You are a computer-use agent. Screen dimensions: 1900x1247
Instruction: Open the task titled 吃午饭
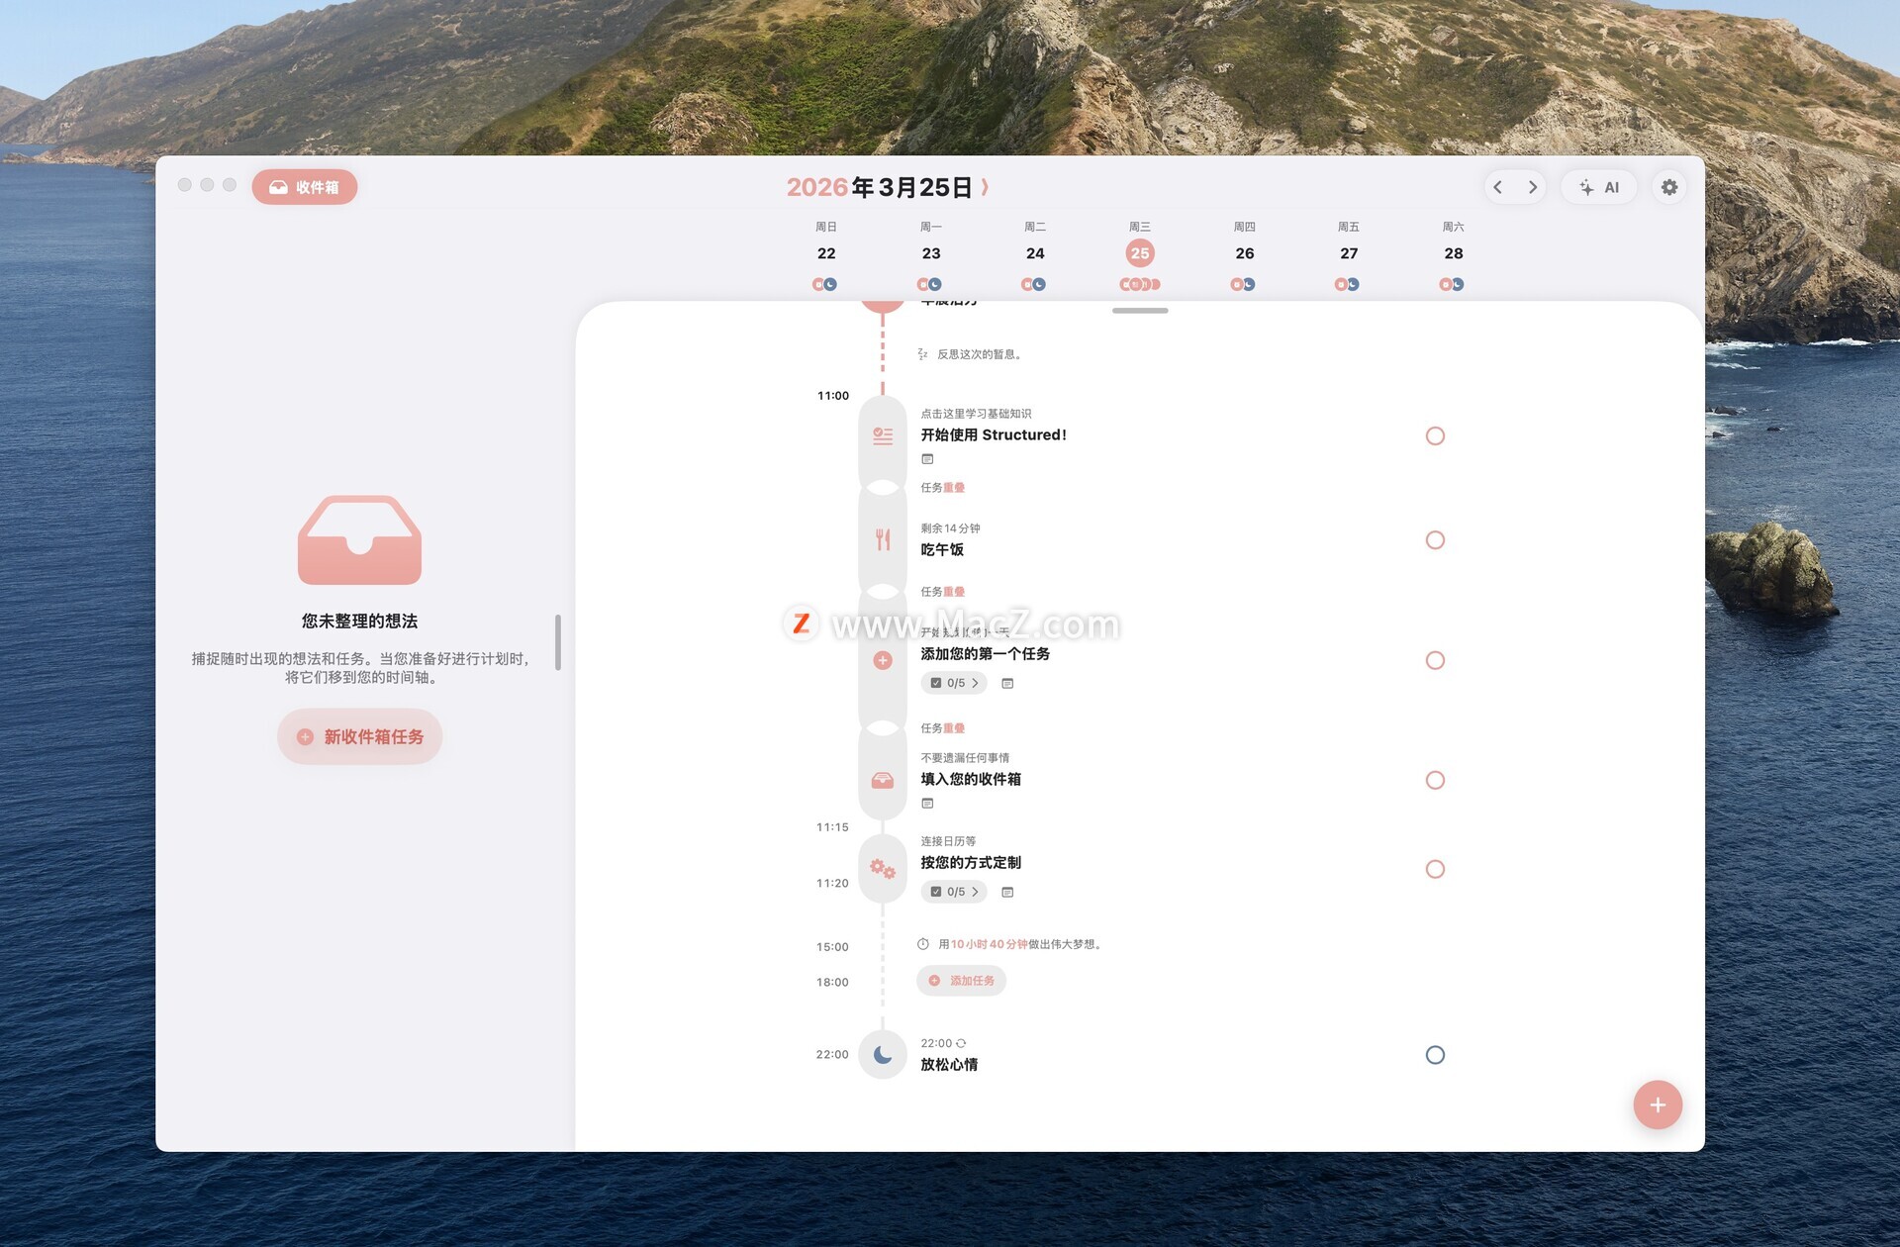point(942,550)
